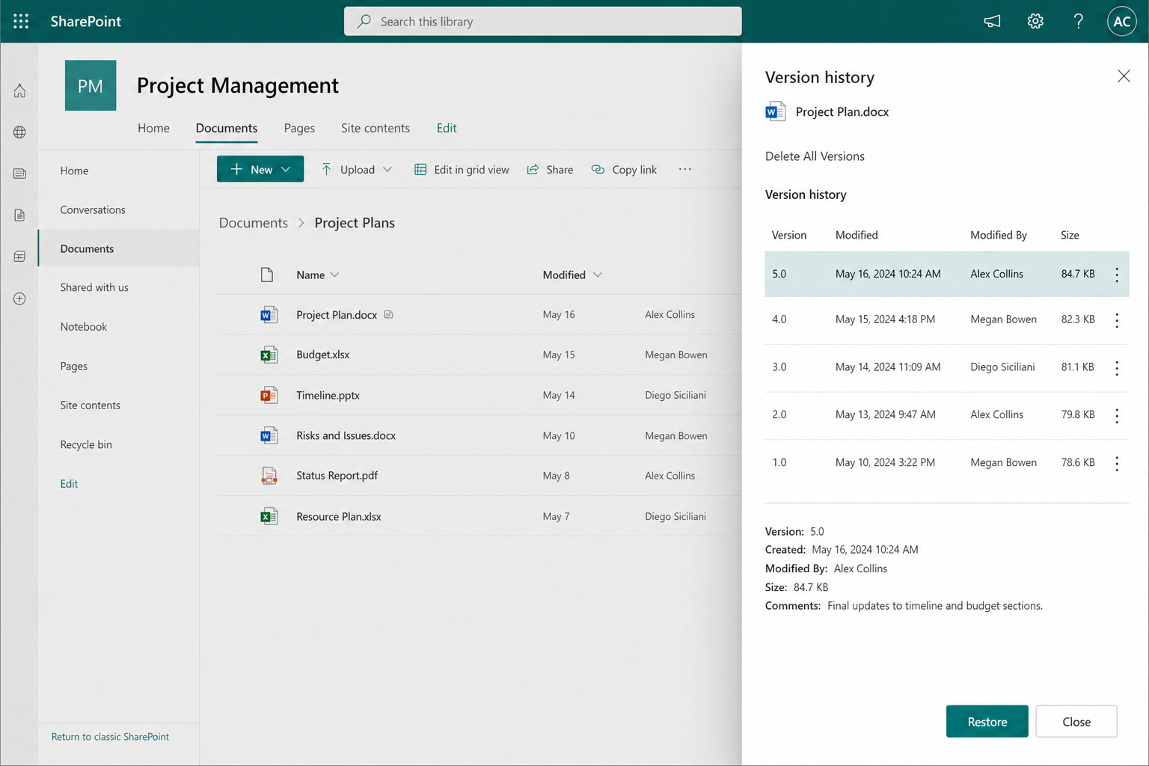The width and height of the screenshot is (1149, 766).
Task: Open the Timeline.pptx file name
Action: pyautogui.click(x=328, y=395)
